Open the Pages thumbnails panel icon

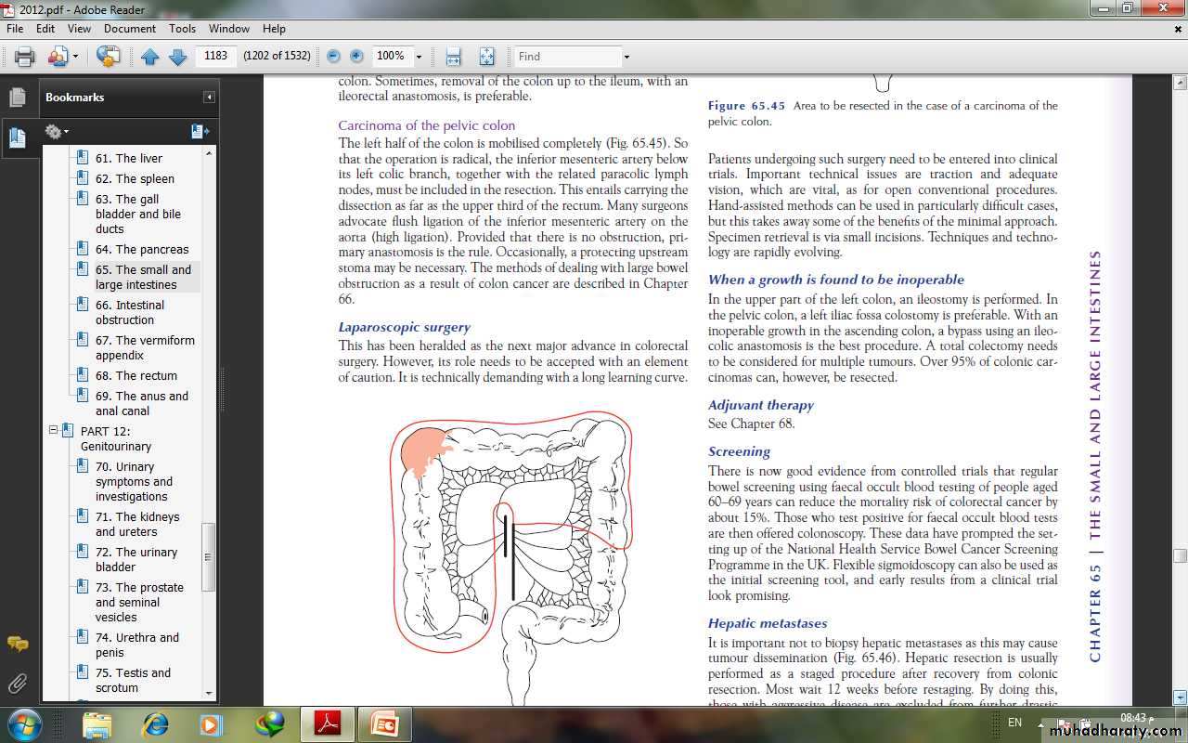pyautogui.click(x=17, y=97)
